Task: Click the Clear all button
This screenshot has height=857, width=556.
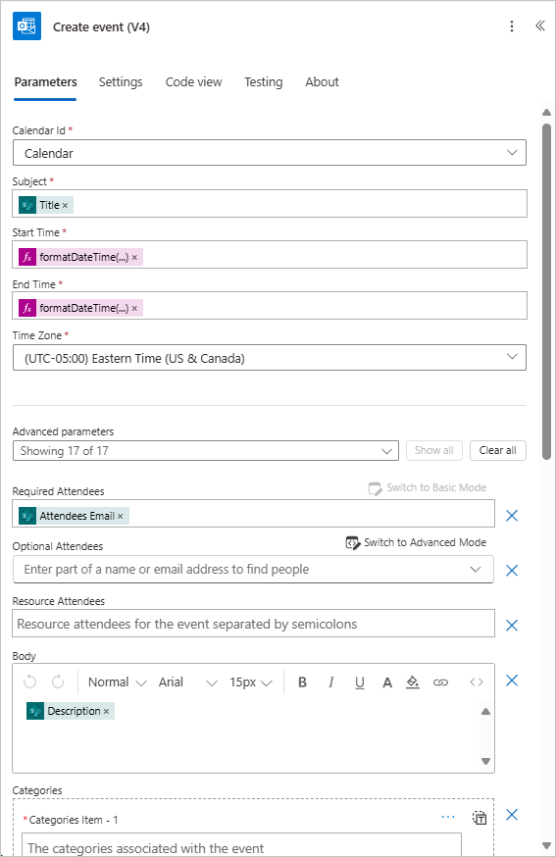Action: [497, 450]
